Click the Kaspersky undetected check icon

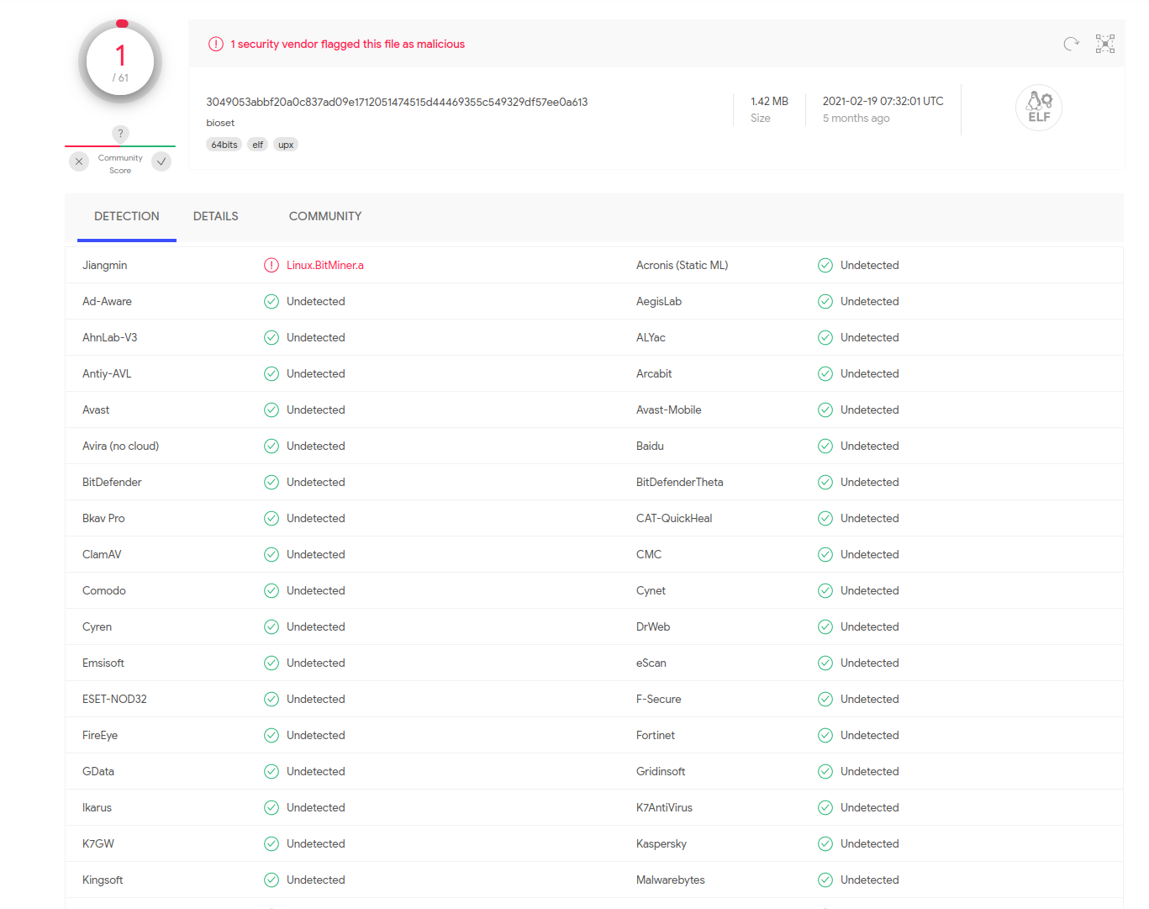point(825,843)
